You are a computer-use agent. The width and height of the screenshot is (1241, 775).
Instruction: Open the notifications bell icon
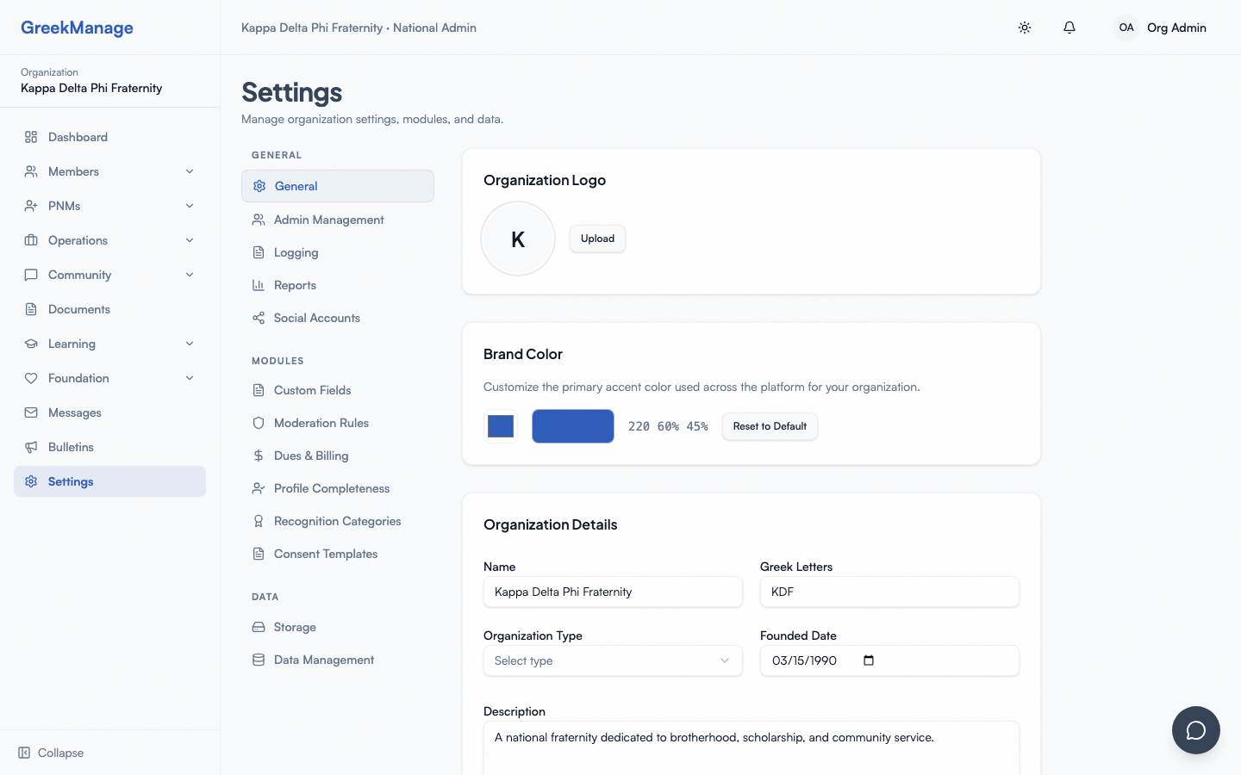coord(1070,28)
